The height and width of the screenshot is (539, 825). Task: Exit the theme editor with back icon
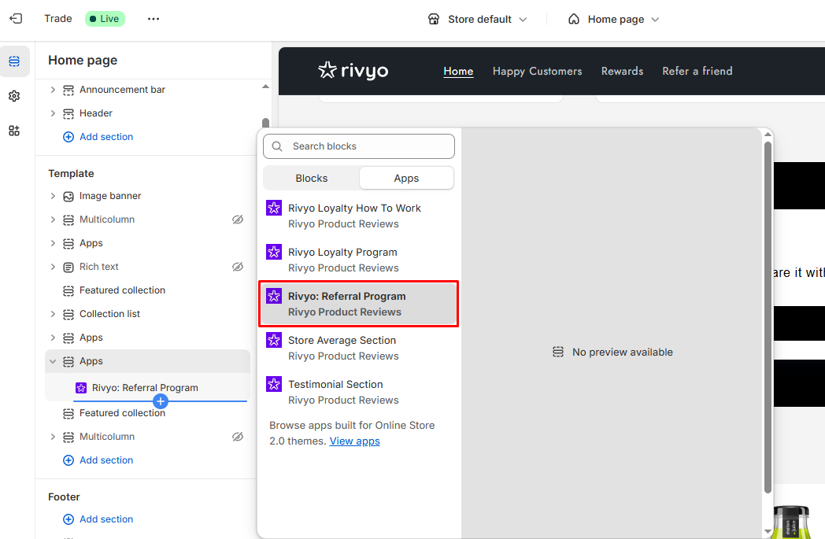point(16,19)
